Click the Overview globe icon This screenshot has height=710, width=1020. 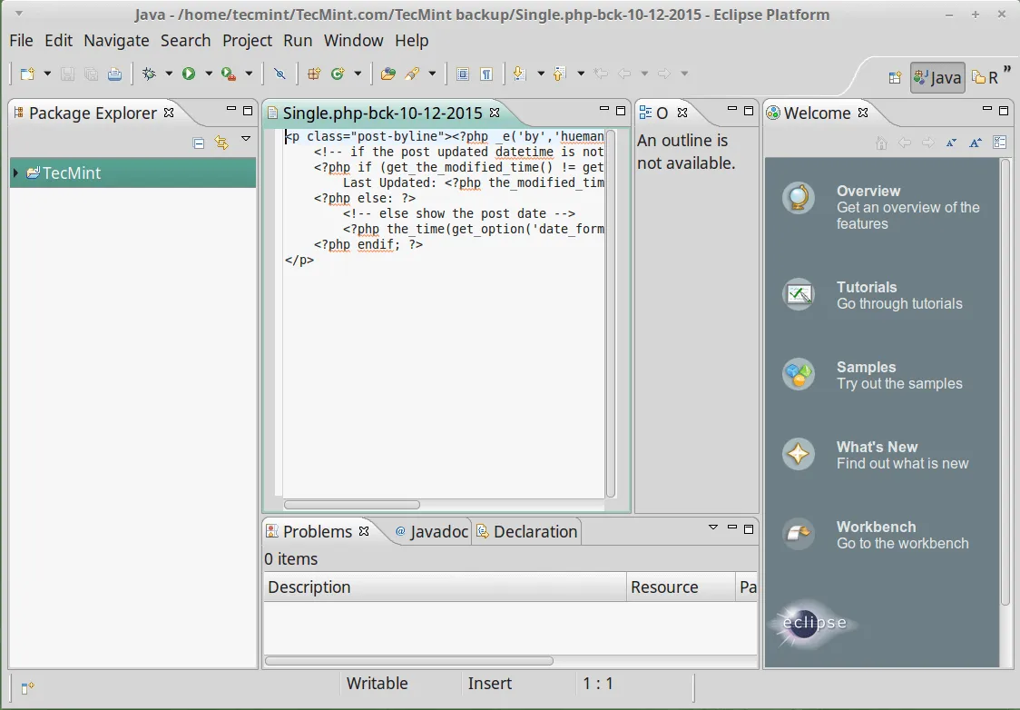(799, 198)
